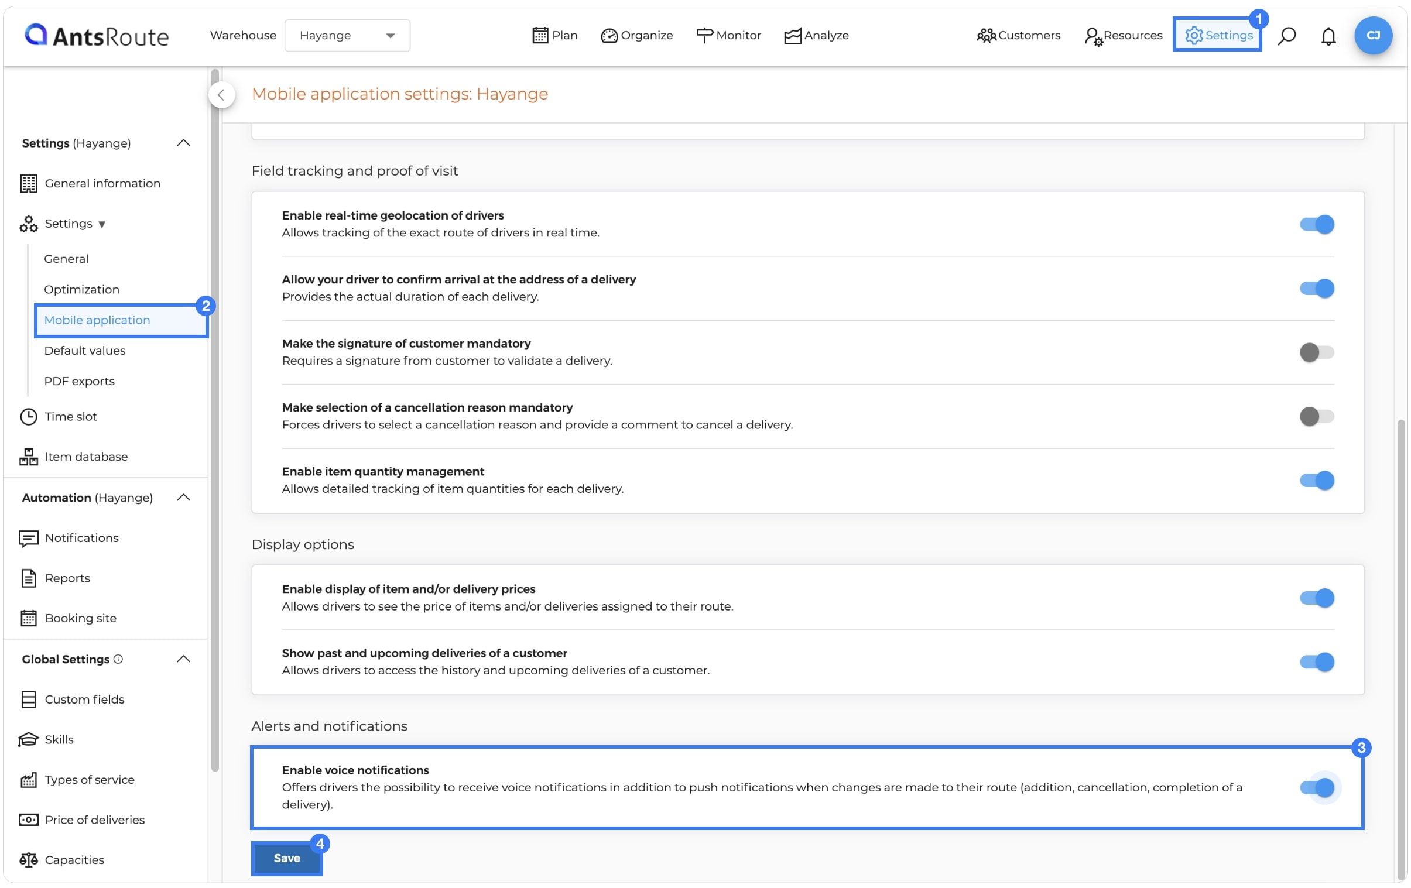Click the page title Mobile application settings: Hayange
The height and width of the screenshot is (888, 1411).
click(400, 94)
